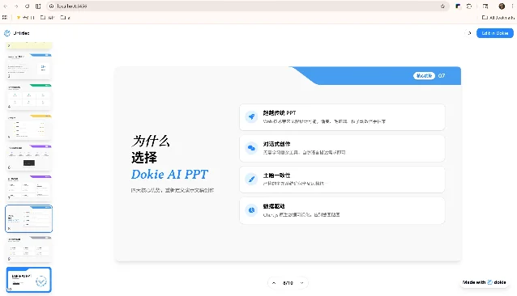517x296 pixels.
Task: Click the dark square extension icon
Action: pos(458,6)
